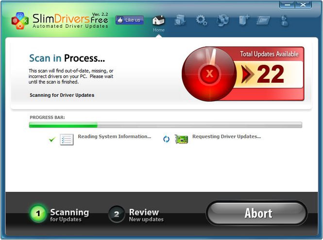Image resolution: width=323 pixels, height=240 pixels.
Task: Click the dark red arrow beside 22
Action: point(247,74)
